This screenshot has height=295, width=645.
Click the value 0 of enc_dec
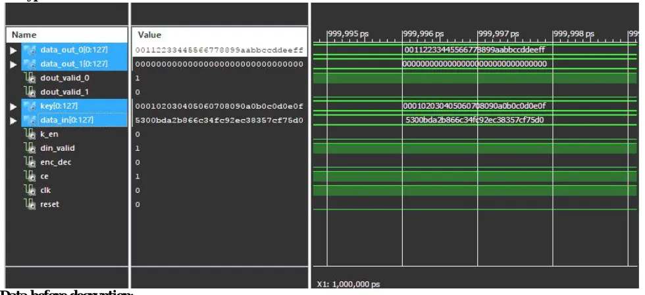(x=138, y=162)
